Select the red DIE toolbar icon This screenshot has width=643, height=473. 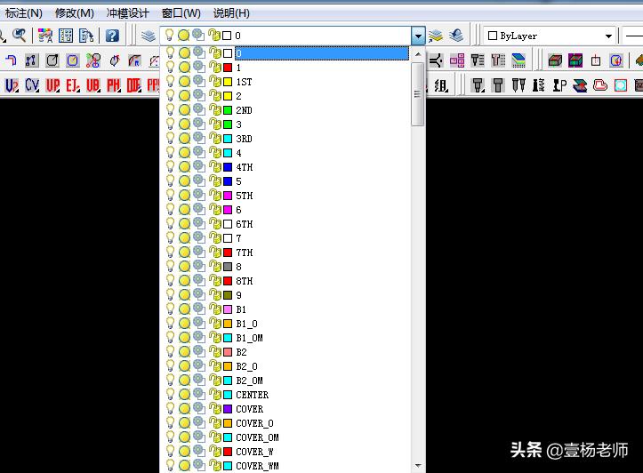click(x=133, y=85)
